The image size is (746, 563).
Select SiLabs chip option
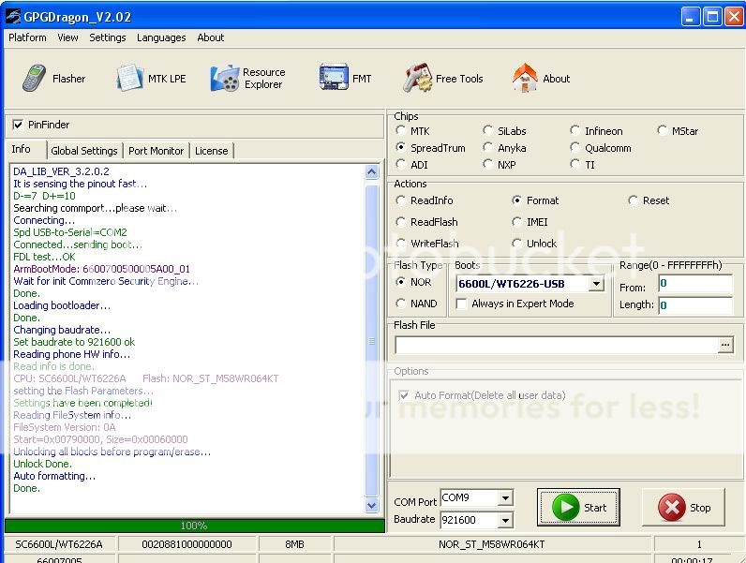tap(487, 130)
